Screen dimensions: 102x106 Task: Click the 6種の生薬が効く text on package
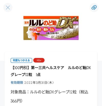click(53, 33)
